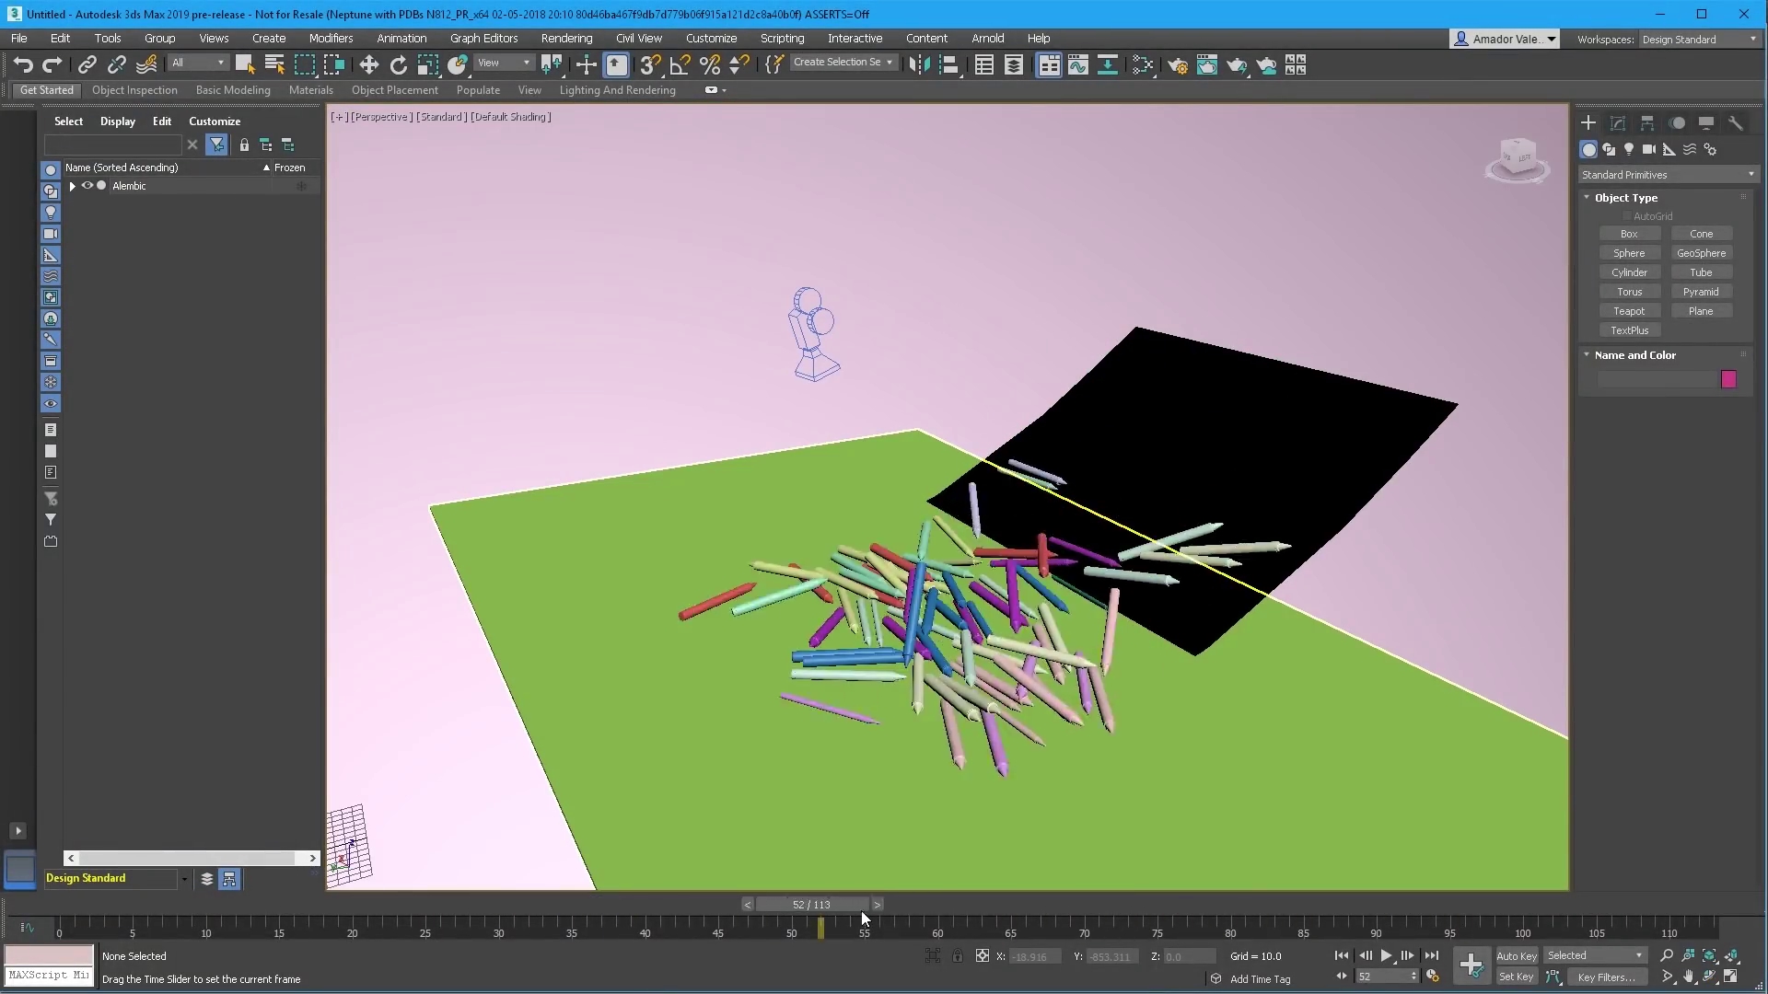Viewport: 1768px width, 994px height.
Task: Toggle the Auto Key button
Action: [x=1516, y=955]
